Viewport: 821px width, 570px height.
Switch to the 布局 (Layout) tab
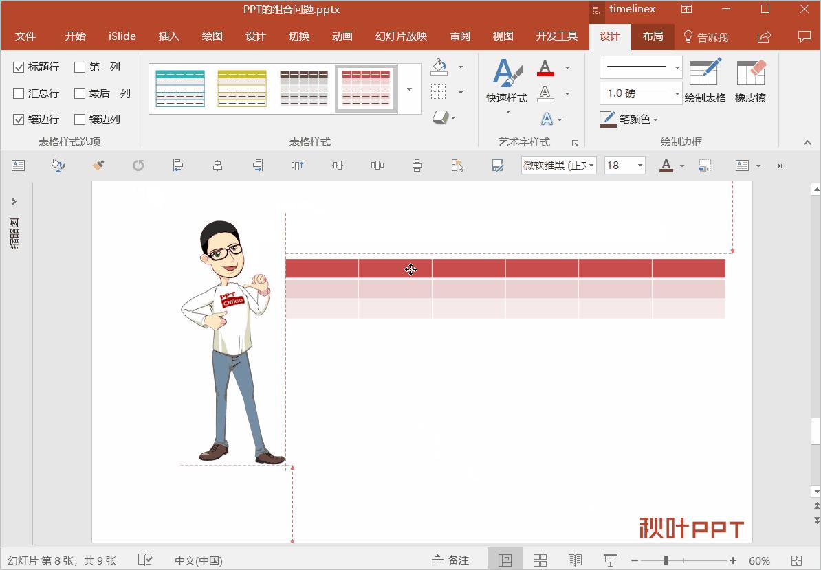(x=653, y=36)
